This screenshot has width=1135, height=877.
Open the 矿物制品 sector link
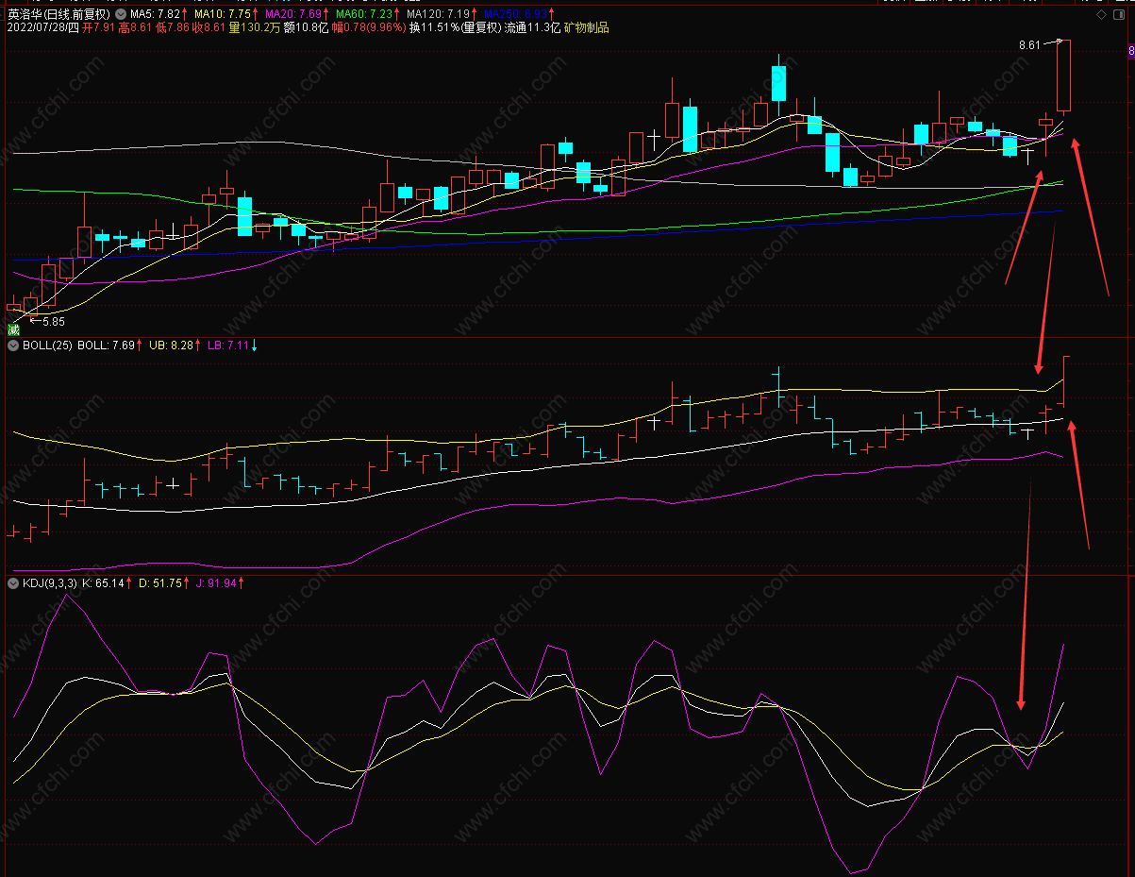[587, 28]
